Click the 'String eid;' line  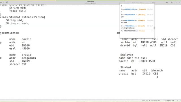click(18, 8)
